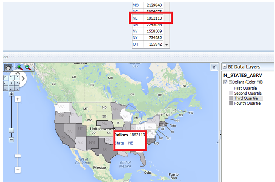Screen dimensions: 275x182
Task: Pan map northwest with top-left corner arrow
Action: (x=6, y=77)
